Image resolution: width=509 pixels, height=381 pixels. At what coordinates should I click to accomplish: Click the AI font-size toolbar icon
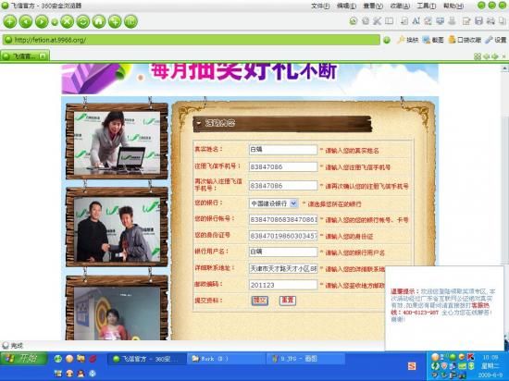pyautogui.click(x=416, y=21)
